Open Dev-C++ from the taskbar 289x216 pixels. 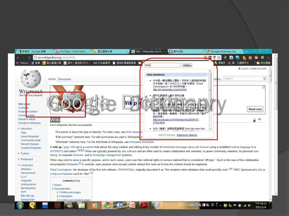(45, 205)
